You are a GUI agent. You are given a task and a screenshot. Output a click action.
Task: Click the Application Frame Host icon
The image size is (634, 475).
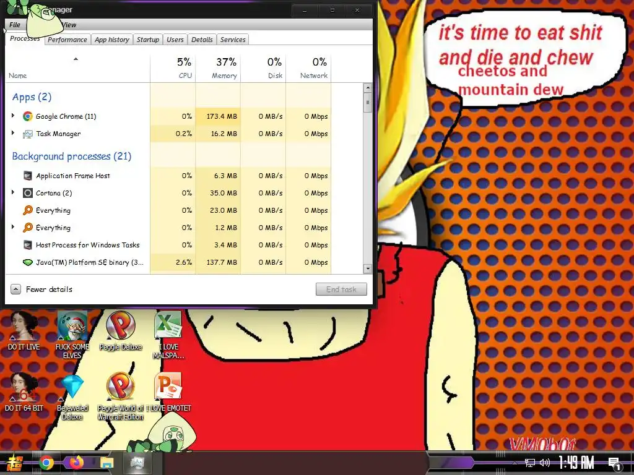[27, 176]
